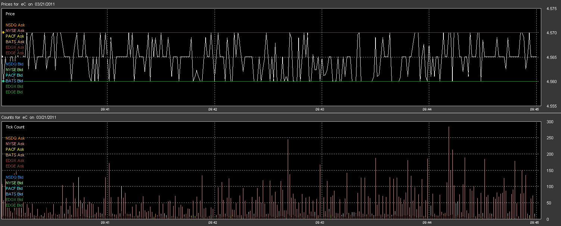Click the 09:44 time label in Prices chart
Image resolution: width=561 pixels, height=226 pixels.
coord(427,109)
